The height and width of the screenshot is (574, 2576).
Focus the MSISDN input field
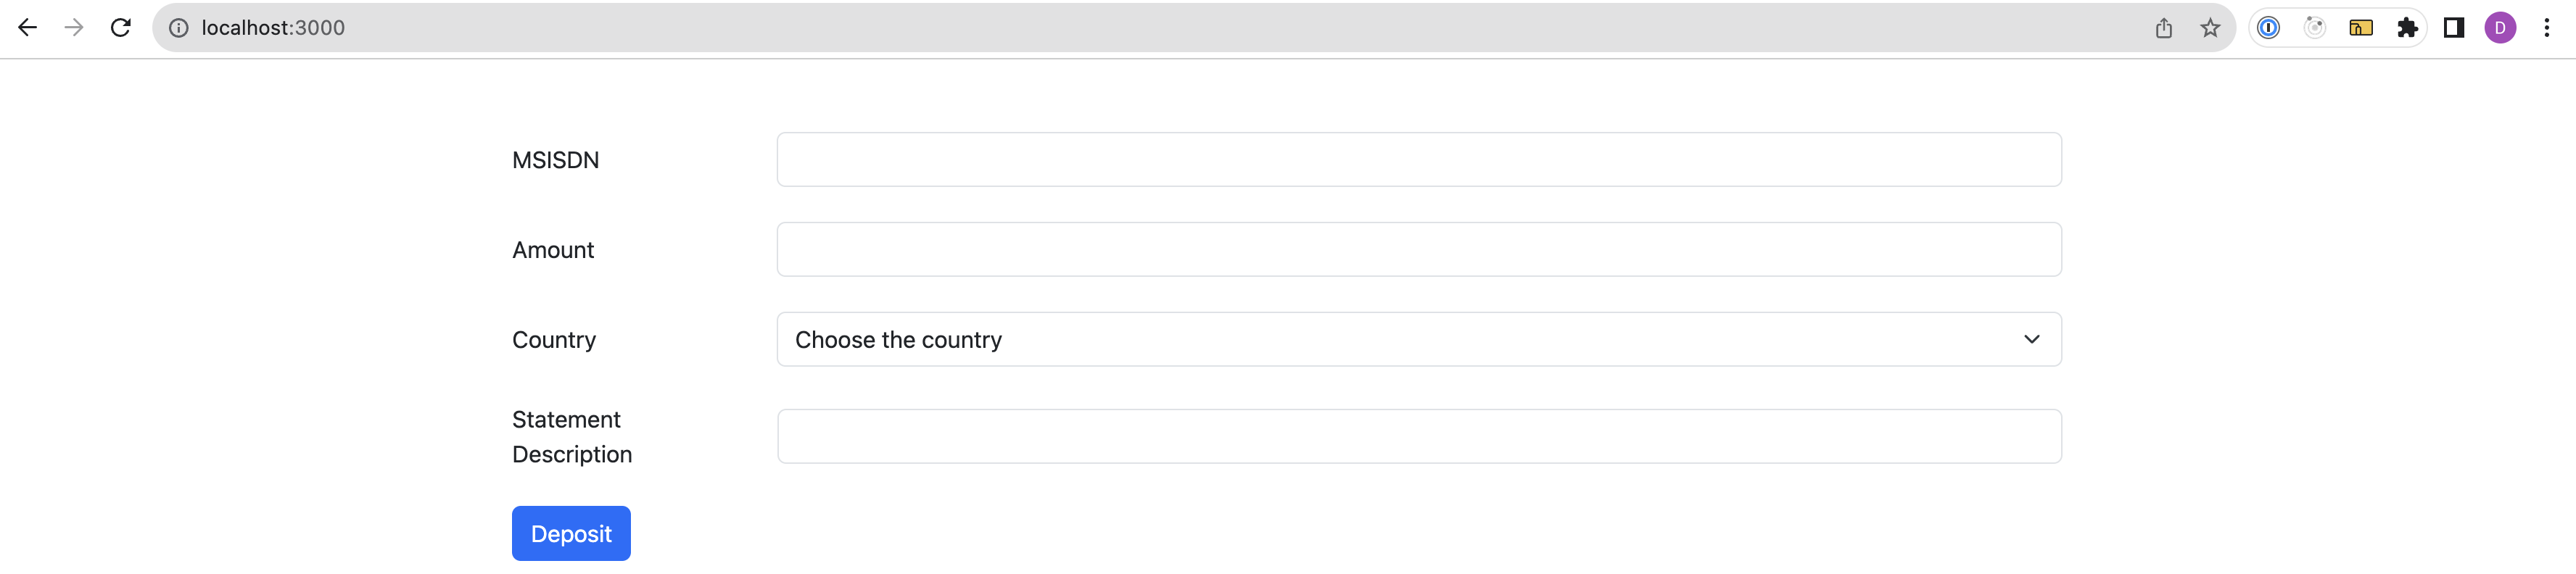point(1418,160)
